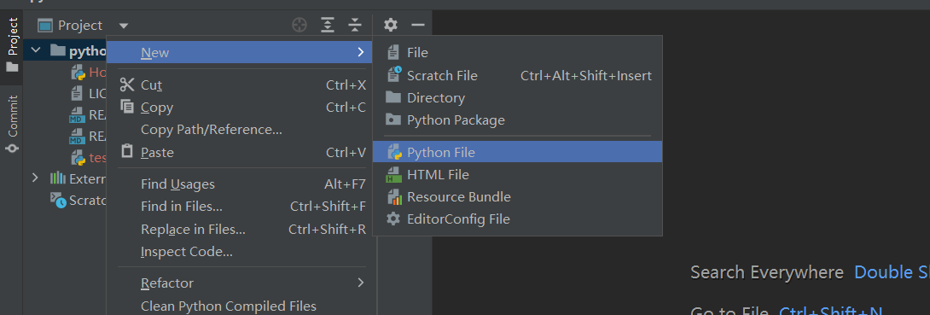The width and height of the screenshot is (930, 315).
Task: Select the LICENSE file in project tree
Action: (89, 93)
